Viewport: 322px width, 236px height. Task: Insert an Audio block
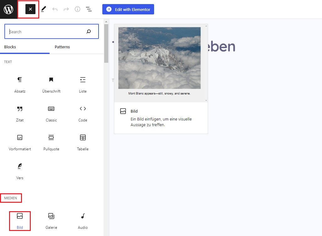point(83,221)
